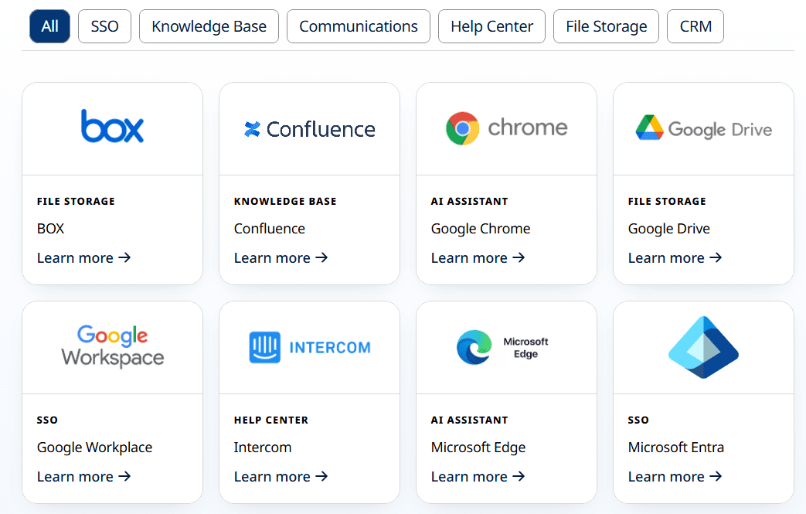
Task: Click the Intercom card title text
Action: click(263, 448)
